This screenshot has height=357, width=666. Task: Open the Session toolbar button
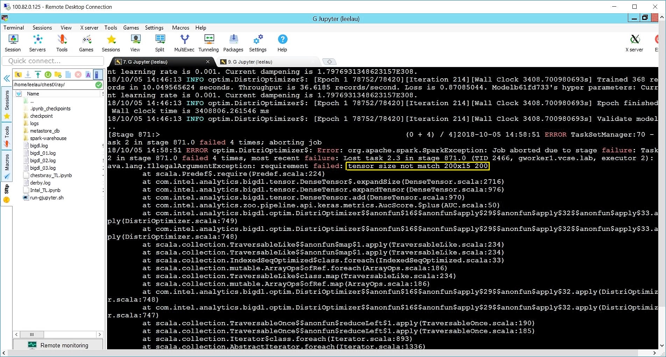(x=13, y=43)
